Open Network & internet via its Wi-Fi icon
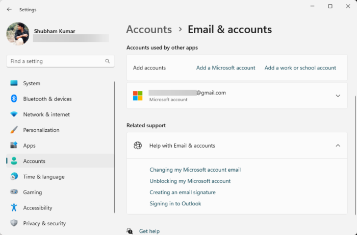Viewport: 357px width, 235px height. pos(14,114)
